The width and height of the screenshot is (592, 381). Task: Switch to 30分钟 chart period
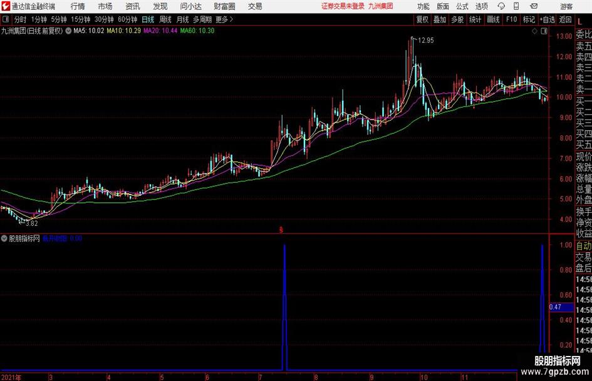(x=104, y=19)
